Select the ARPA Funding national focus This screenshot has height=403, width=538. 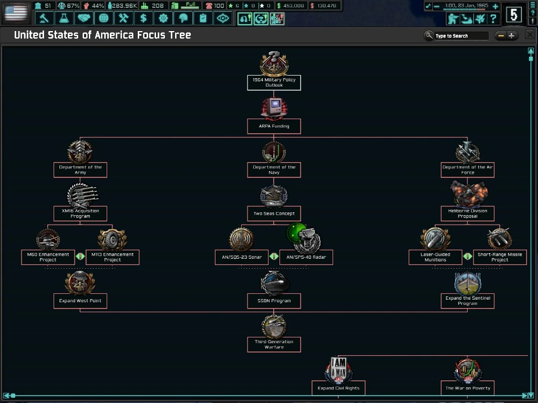[x=274, y=126]
